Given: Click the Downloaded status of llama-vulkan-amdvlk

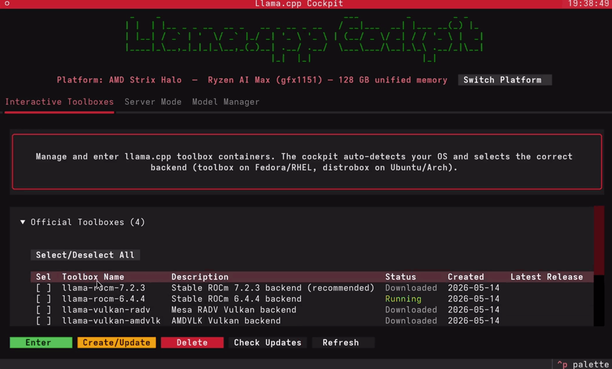Looking at the screenshot, I should pos(411,321).
